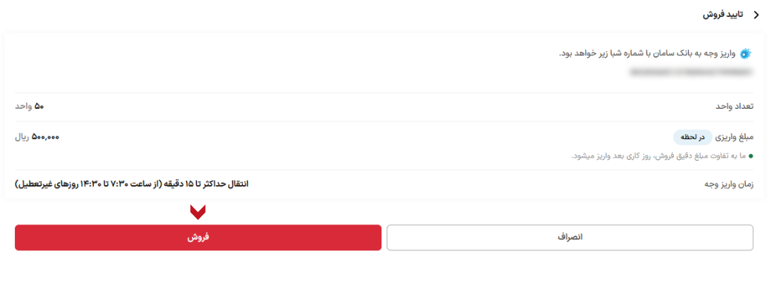This screenshot has height=294, width=771.
Task: Click the red arrow marker above فروش
Action: point(198,212)
